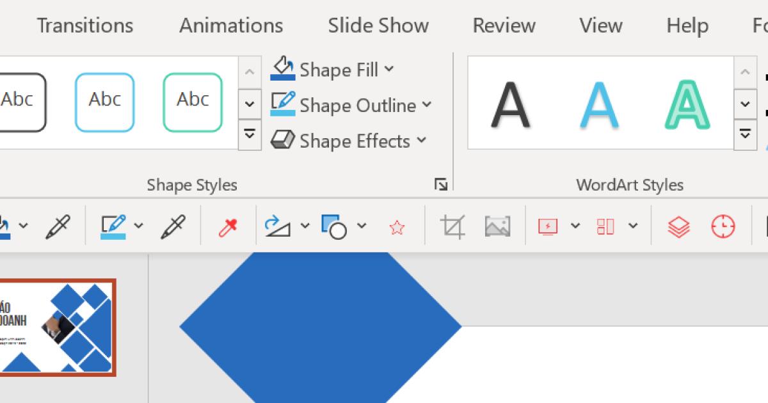Screen dimensions: 768x403
Task: Open the Shape Fill dropdown arrow
Action: point(389,69)
